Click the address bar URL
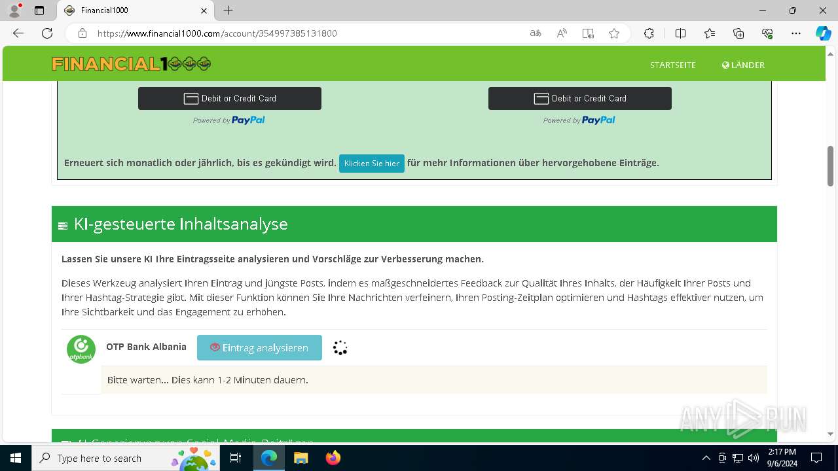Screen dimensions: 838x471 tap(217, 33)
